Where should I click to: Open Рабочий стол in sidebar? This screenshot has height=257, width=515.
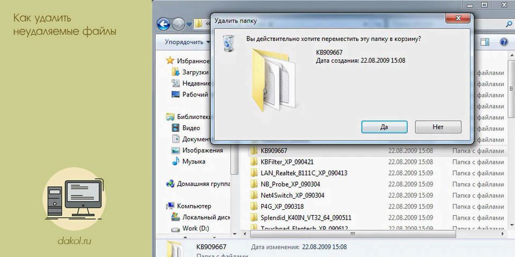(x=195, y=94)
